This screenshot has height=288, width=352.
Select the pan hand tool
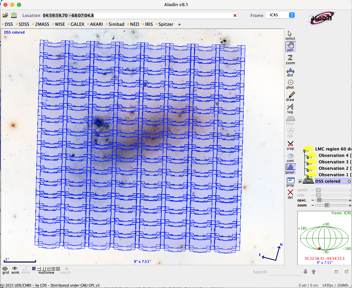(290, 47)
